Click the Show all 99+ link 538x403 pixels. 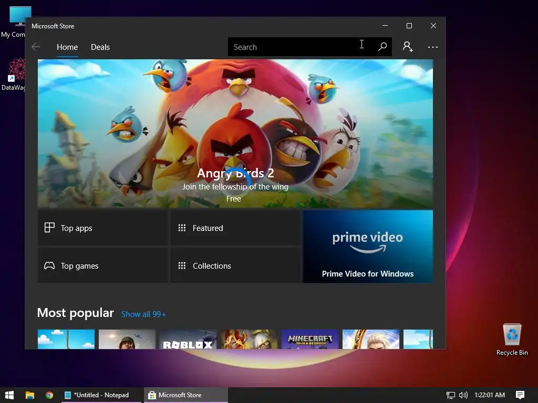click(x=143, y=314)
